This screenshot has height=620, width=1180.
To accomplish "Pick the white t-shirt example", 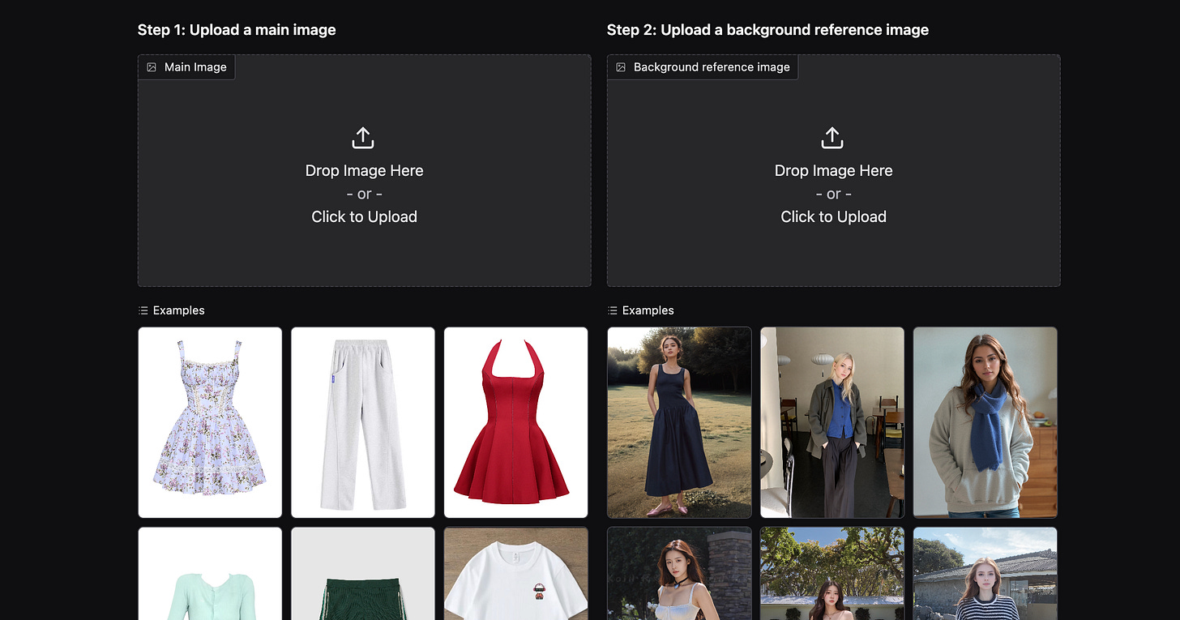I will pos(515,574).
